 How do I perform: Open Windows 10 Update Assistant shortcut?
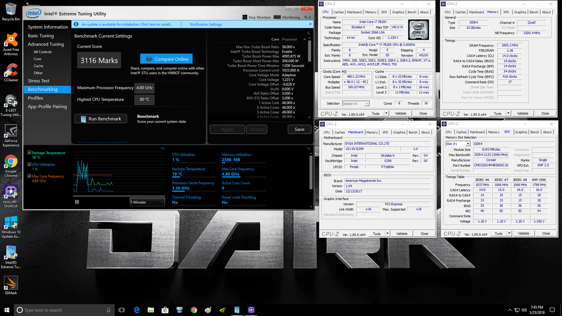click(x=11, y=227)
